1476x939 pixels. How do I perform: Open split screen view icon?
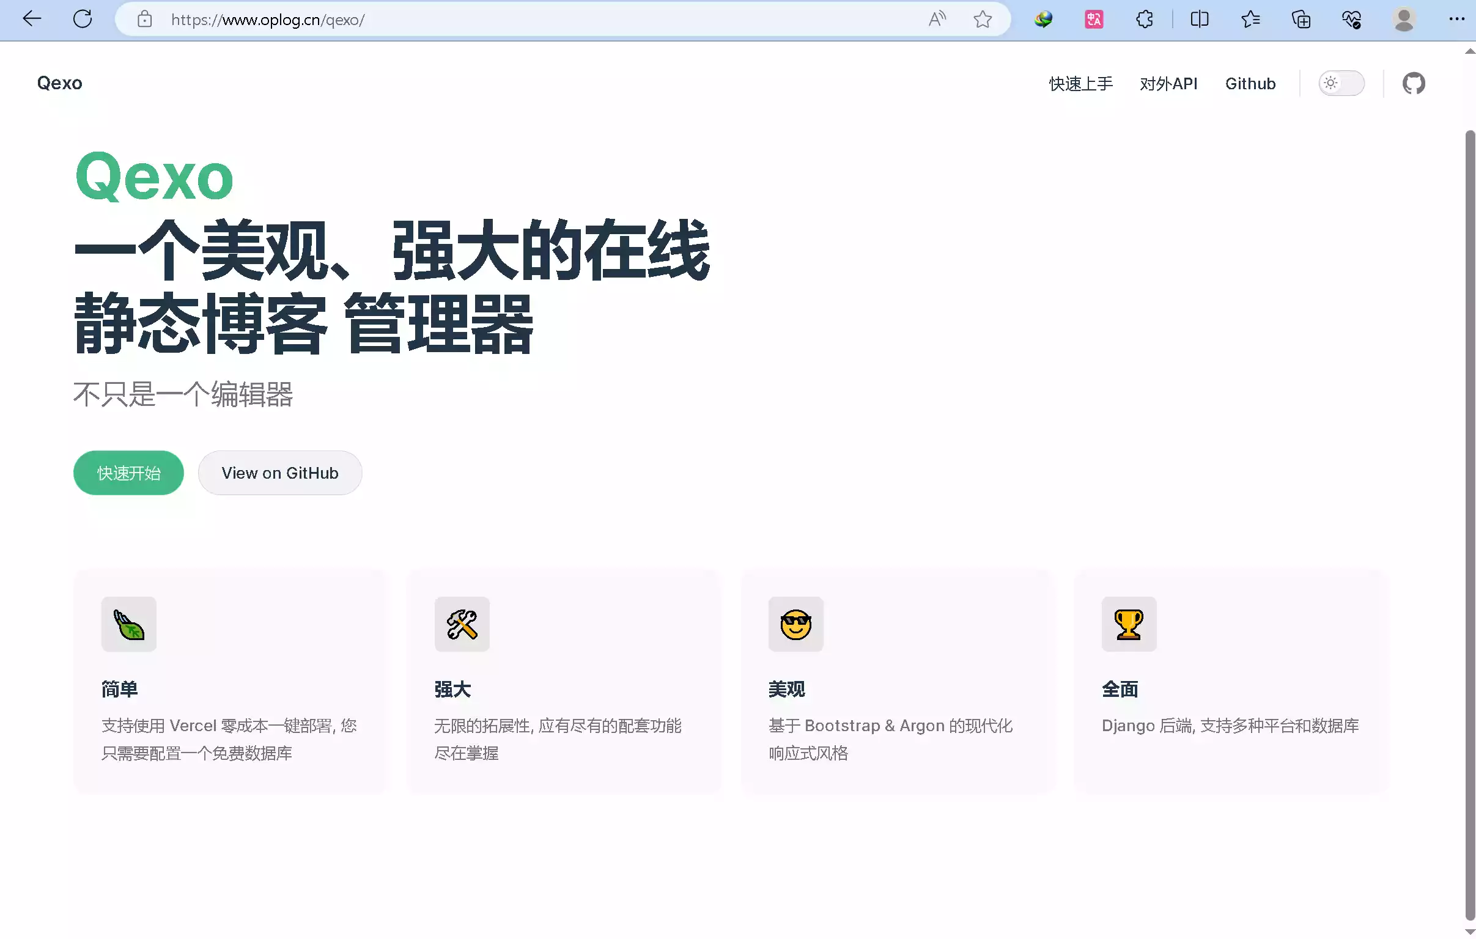(1199, 19)
